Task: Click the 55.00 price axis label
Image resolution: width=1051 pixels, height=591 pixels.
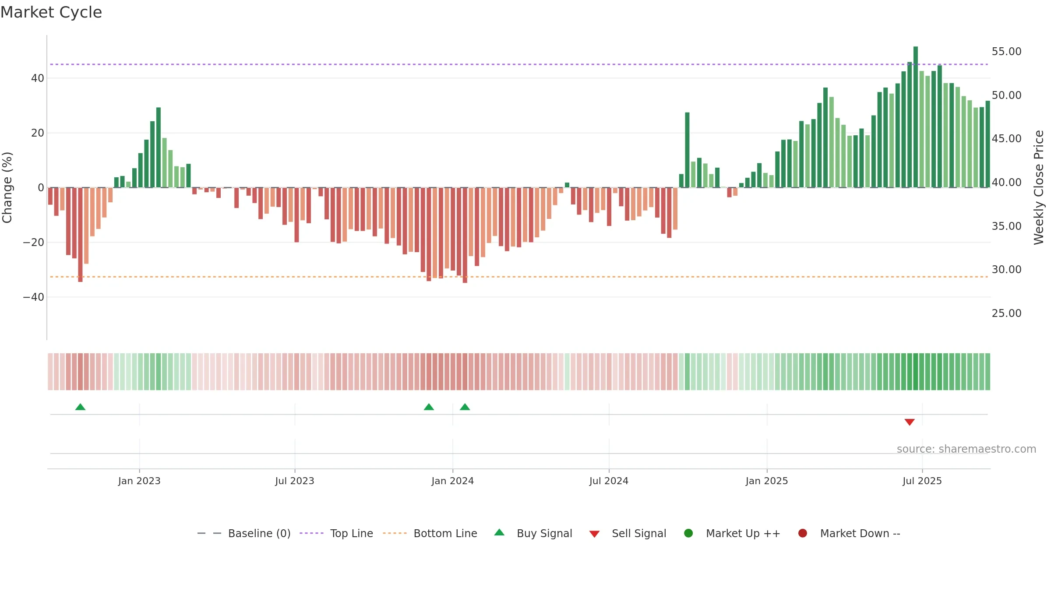Action: (1006, 52)
